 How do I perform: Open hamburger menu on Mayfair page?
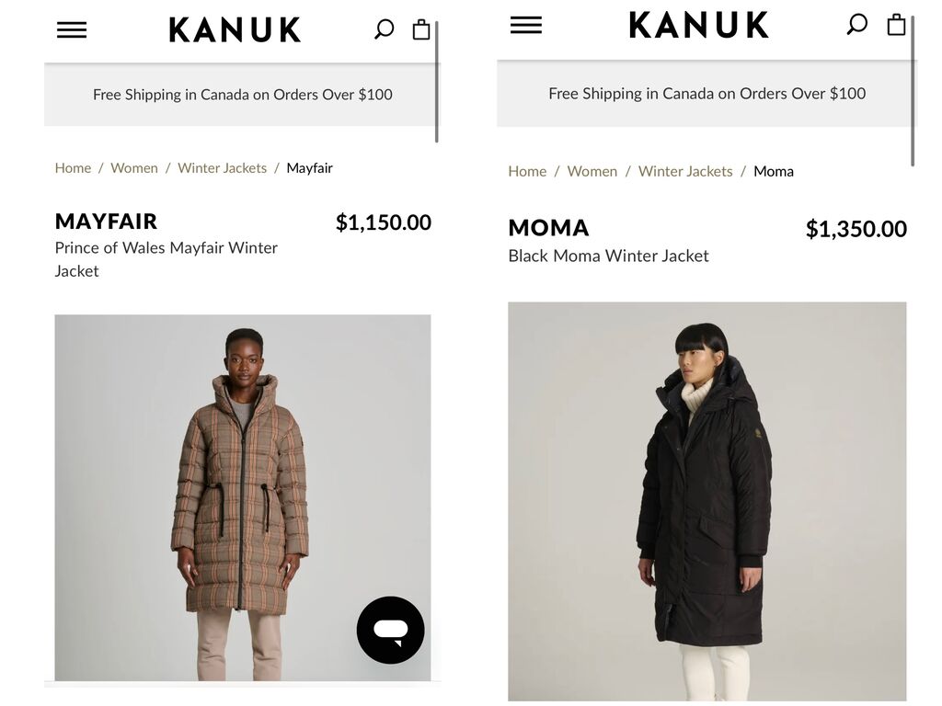click(72, 30)
